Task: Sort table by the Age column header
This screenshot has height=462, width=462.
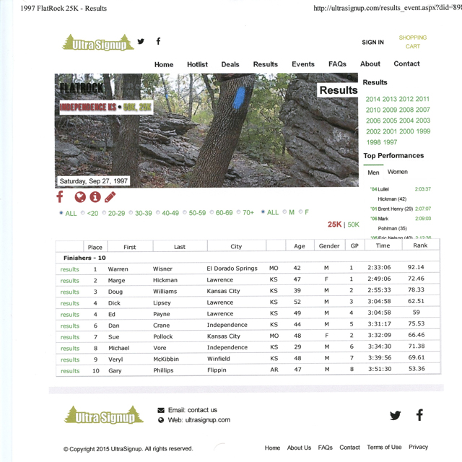Action: [300, 246]
